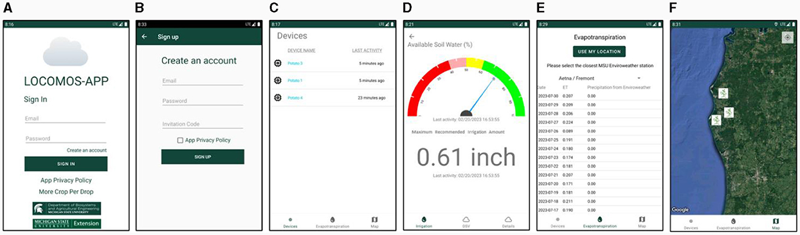Screen dimensions: 800x235
Task: Open the Create an account link
Action: [86, 150]
